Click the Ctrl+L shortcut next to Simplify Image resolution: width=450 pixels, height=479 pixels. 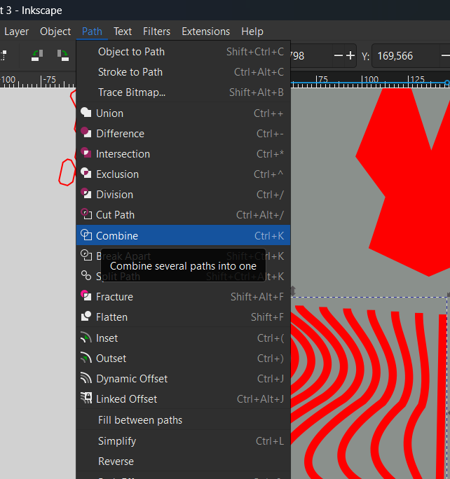tap(270, 441)
